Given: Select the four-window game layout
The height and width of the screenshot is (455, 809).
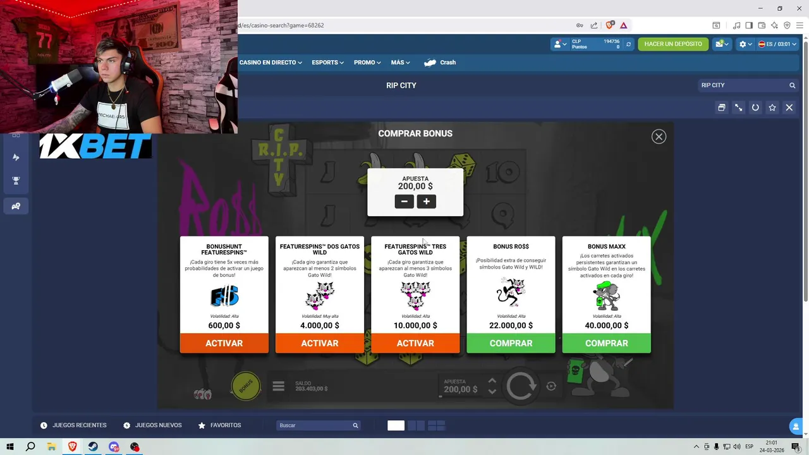Looking at the screenshot, I should (x=437, y=425).
